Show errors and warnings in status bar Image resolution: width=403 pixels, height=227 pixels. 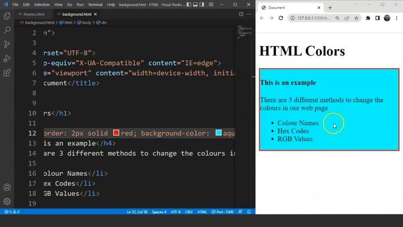pyautogui.click(x=12, y=212)
